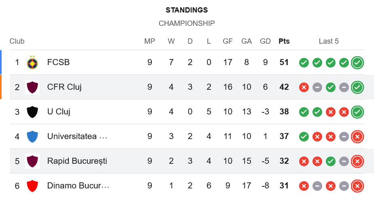Click the blue Universitatea shield icon
Viewport: 374px width, 205px height.
tap(32, 136)
